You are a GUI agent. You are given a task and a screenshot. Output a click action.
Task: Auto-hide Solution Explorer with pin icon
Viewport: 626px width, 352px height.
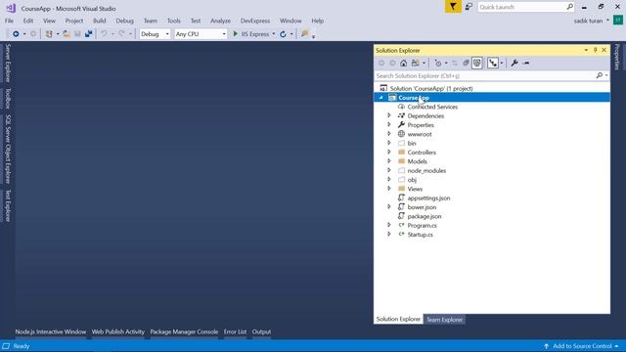pos(595,50)
